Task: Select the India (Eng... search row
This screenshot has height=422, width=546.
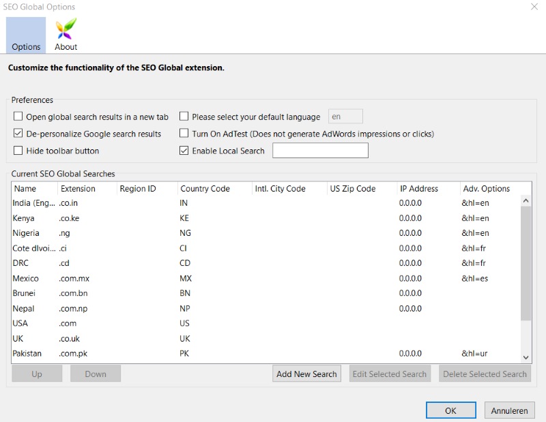Action: [x=266, y=203]
